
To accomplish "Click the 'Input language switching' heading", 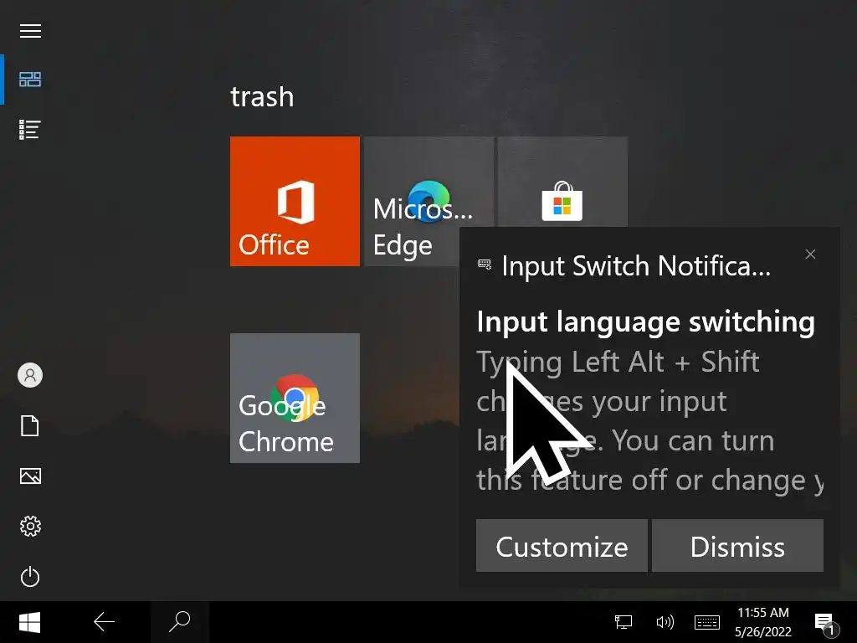I will (x=645, y=321).
